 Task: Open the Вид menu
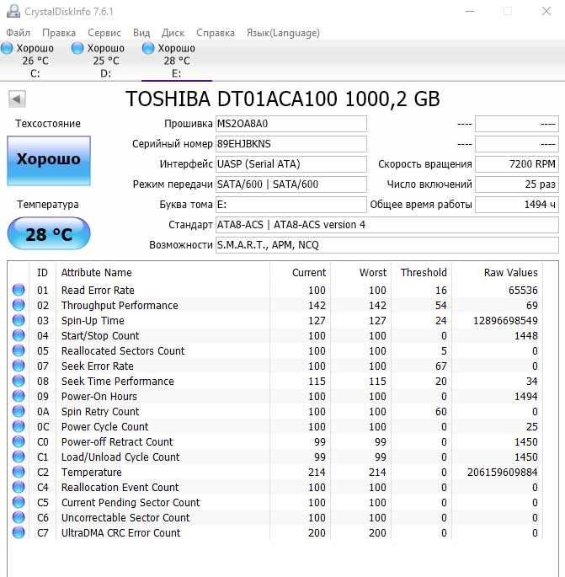(141, 33)
